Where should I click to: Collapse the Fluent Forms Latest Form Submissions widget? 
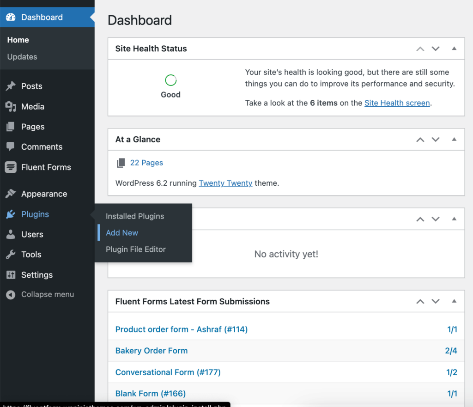point(453,301)
